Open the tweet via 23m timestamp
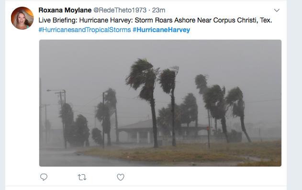The width and height of the screenshot is (302, 190). [158, 10]
